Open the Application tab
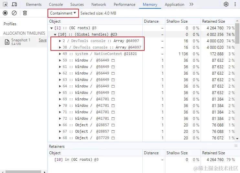Screen dimensions: 240x173 (174, 5)
